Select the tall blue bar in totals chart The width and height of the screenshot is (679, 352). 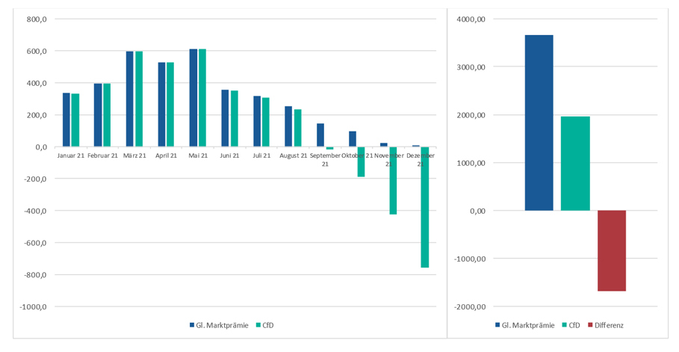coord(539,123)
